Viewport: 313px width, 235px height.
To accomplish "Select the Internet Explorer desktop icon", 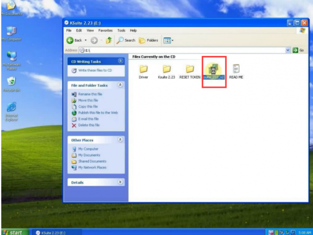I will pos(11,107).
